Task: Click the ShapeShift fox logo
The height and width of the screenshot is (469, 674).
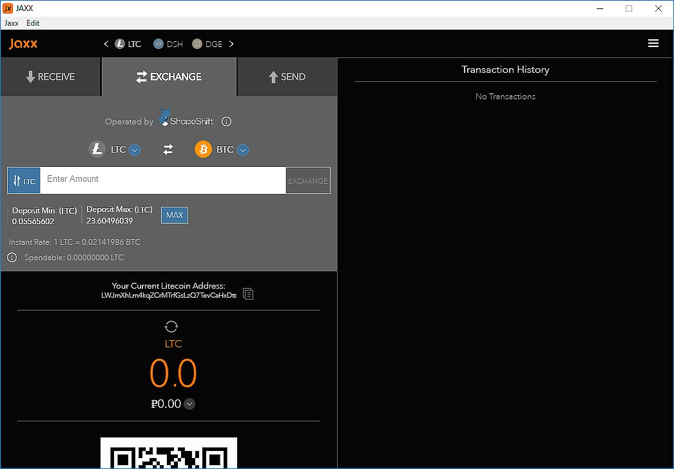Action: click(164, 117)
